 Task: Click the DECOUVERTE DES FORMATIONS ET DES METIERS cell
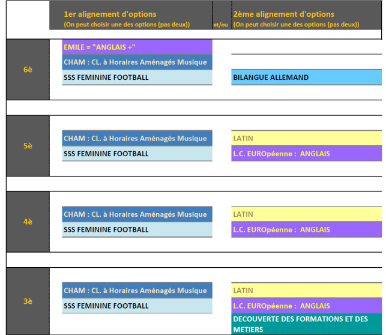coord(306,324)
